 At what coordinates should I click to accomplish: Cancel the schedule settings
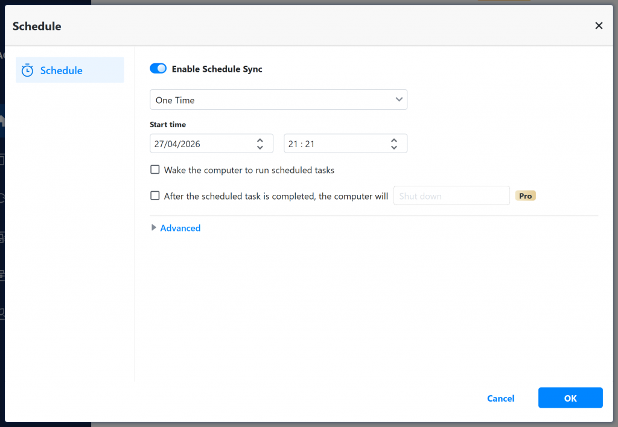(500, 398)
